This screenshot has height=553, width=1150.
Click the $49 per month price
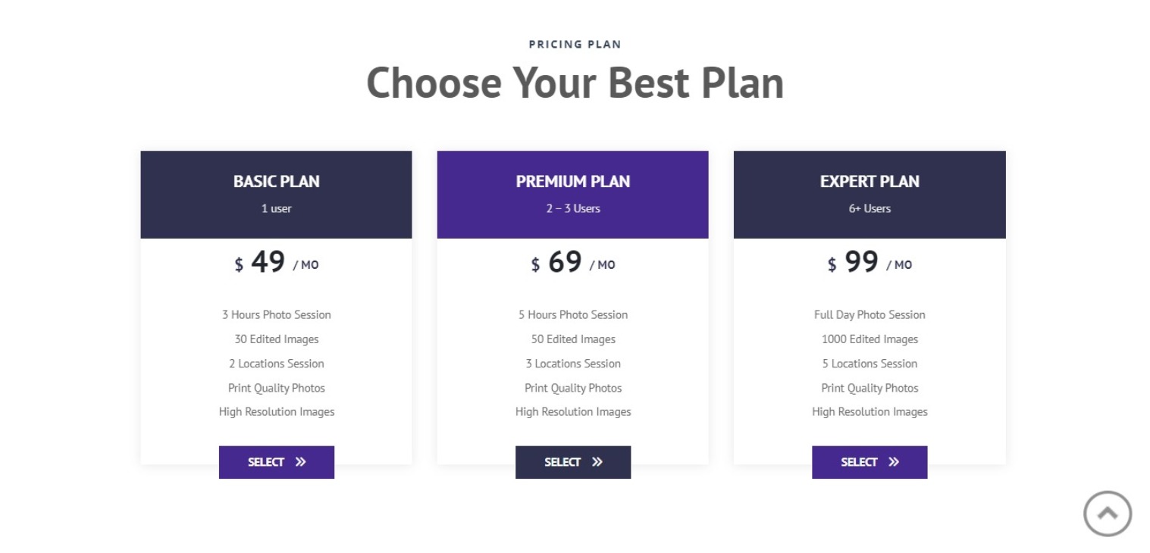point(277,263)
